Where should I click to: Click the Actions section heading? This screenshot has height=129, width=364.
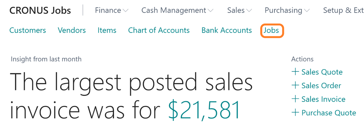coord(302,59)
